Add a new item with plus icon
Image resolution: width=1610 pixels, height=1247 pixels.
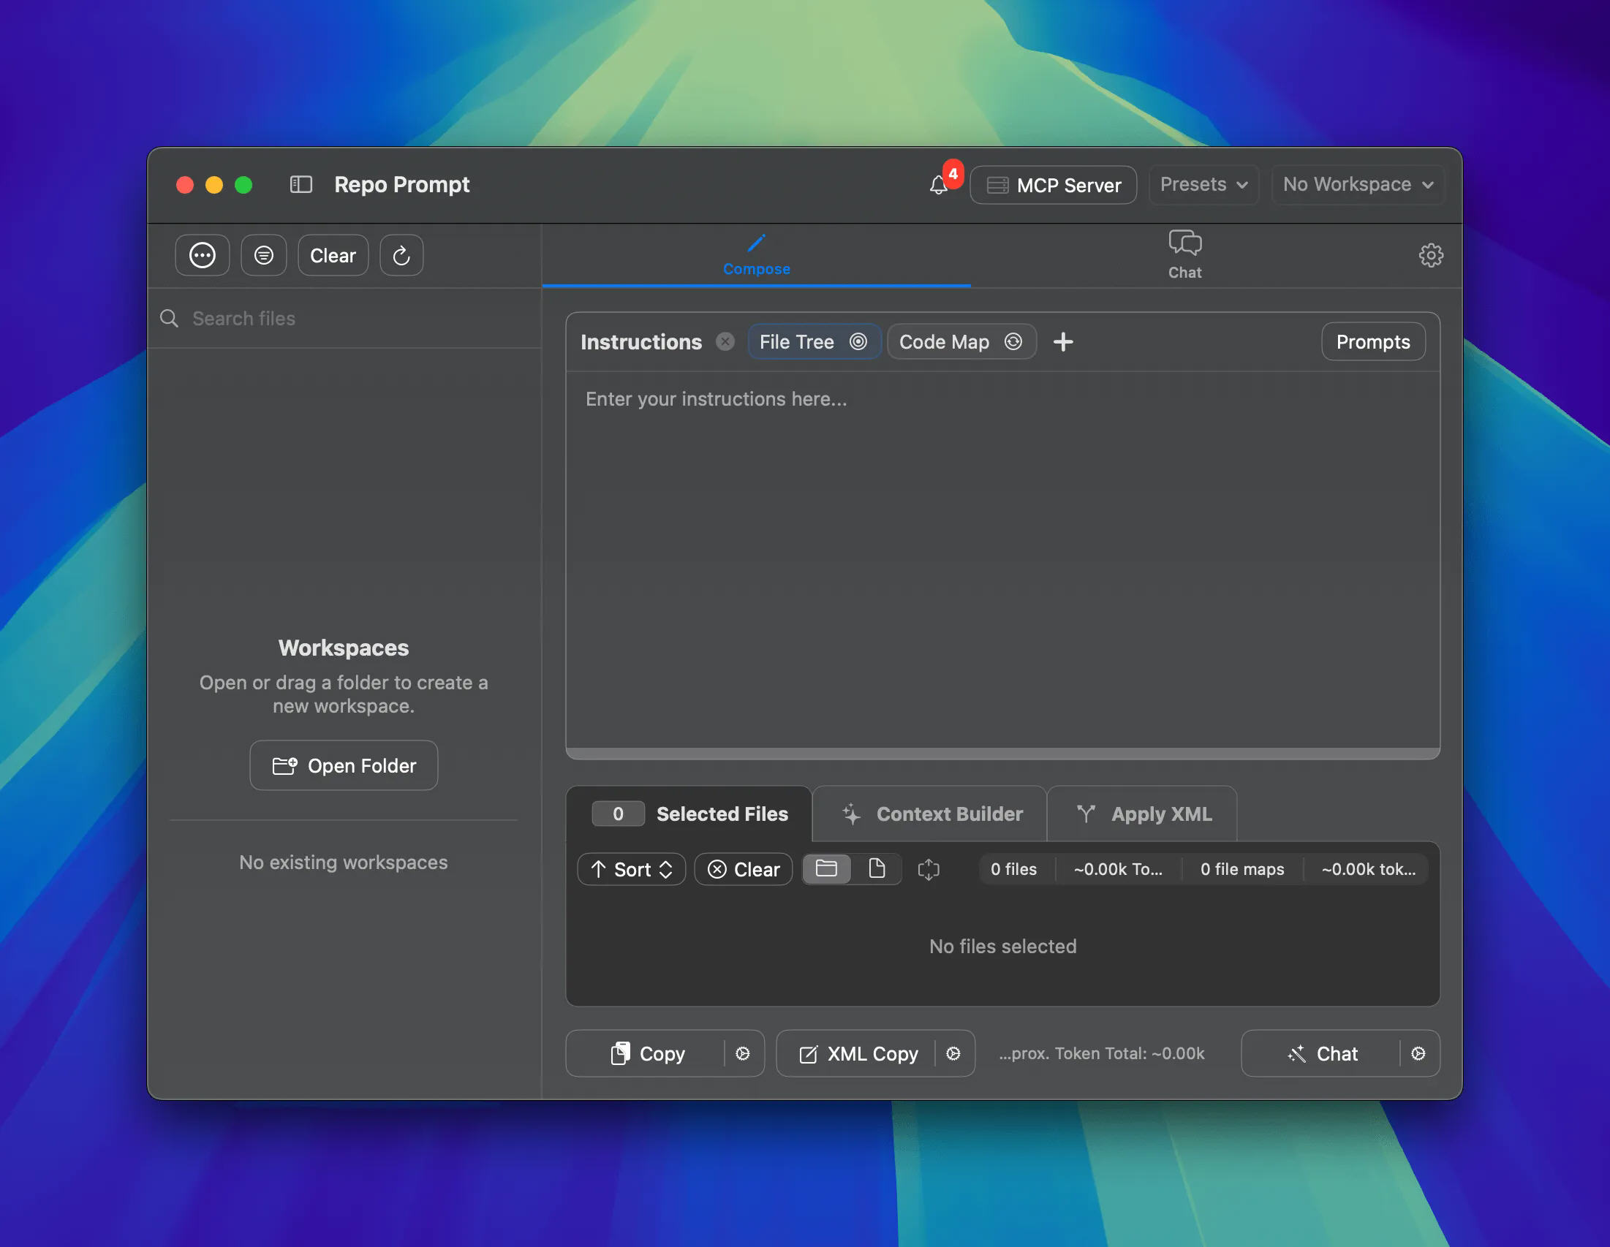[x=1062, y=342]
